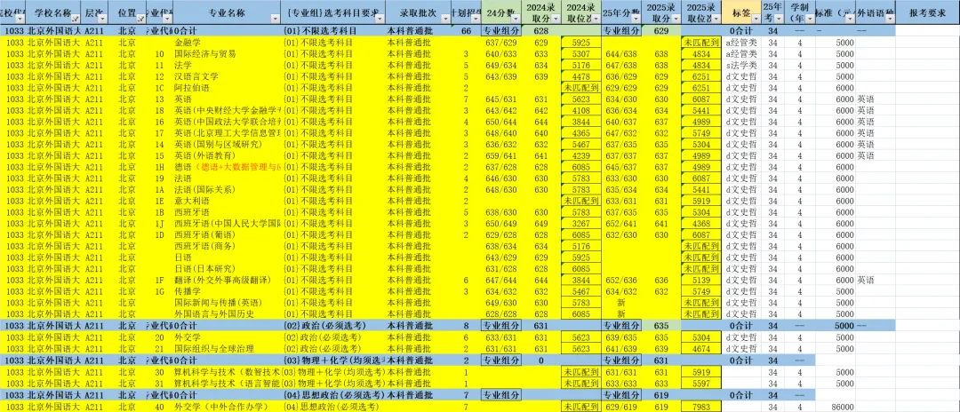Open the 学制 column filter dropdown
The height and width of the screenshot is (412, 960).
point(810,20)
